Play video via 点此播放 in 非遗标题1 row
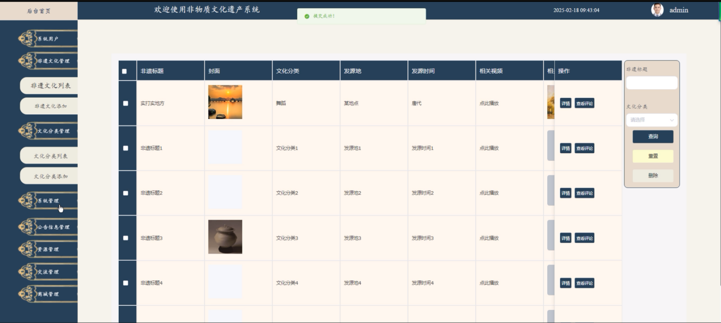The height and width of the screenshot is (323, 721). click(489, 148)
